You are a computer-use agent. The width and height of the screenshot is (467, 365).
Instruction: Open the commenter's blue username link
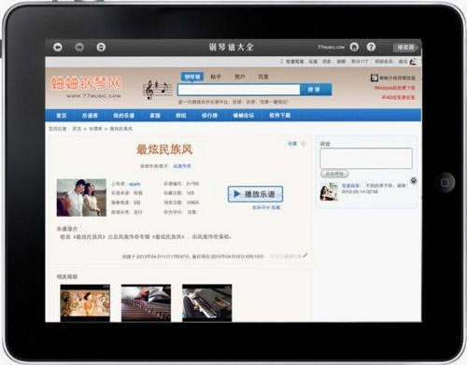tap(350, 186)
